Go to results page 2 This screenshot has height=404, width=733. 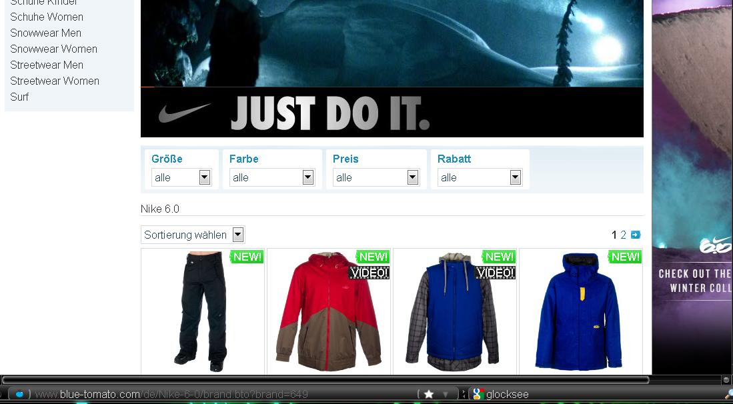[623, 235]
